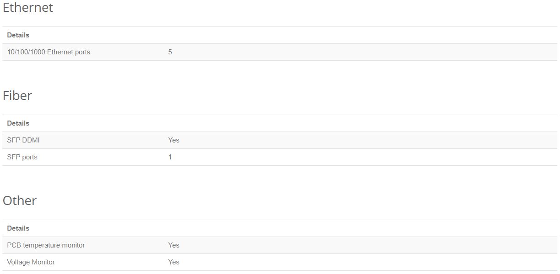Select the PCB temperature monitor row
The image size is (560, 274).
click(x=280, y=245)
